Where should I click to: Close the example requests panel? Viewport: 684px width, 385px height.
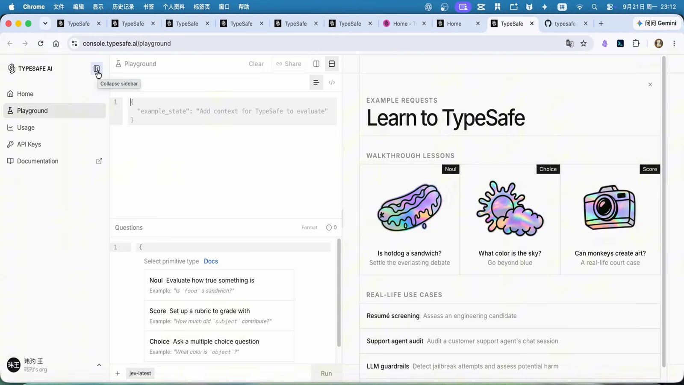[650, 85]
